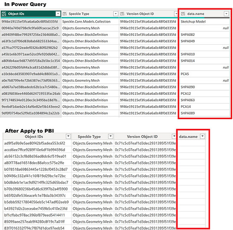Click Speckle Type data type icon
Screen dimensions: 233x230
pos(64,14)
